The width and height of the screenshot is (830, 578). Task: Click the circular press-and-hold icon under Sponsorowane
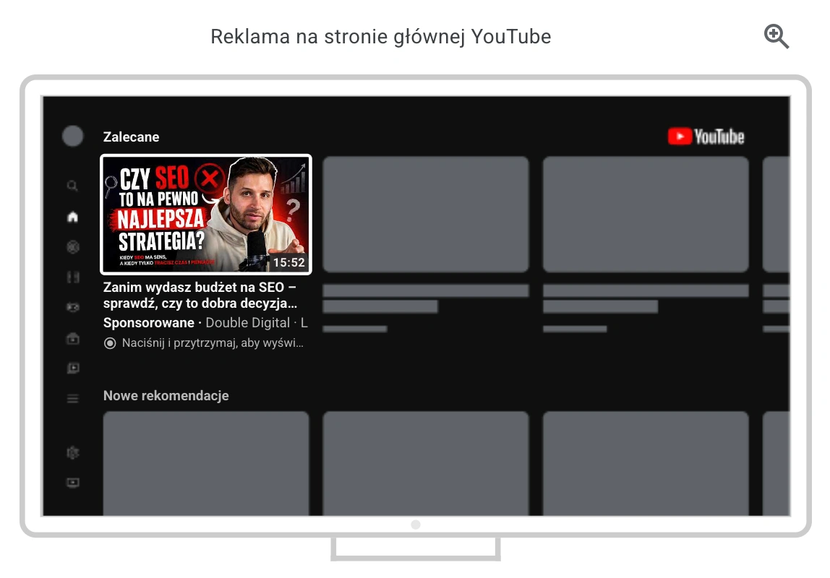[110, 343]
